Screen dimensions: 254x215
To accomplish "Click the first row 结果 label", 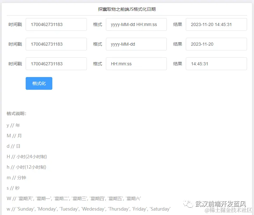I will point(178,24).
